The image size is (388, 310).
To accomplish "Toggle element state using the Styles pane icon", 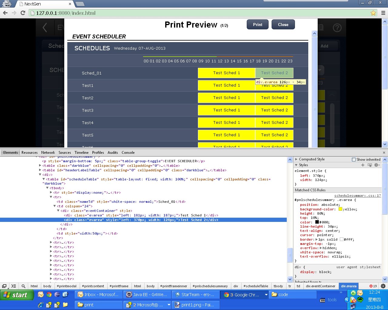I will click(x=370, y=165).
